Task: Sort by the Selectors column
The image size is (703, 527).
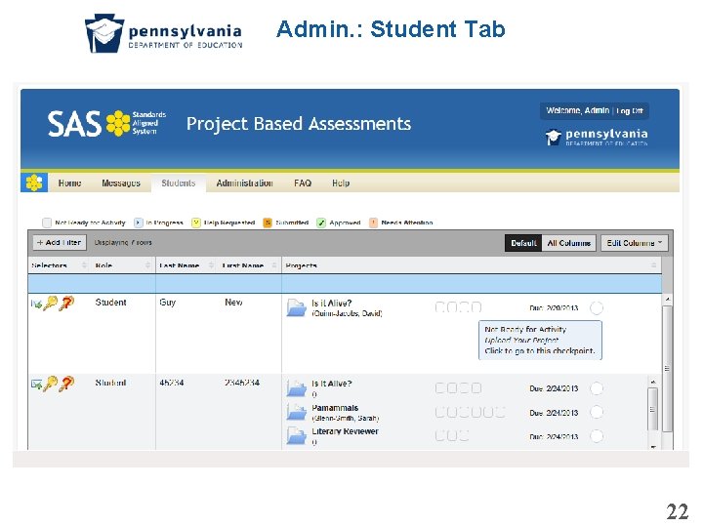Action: (x=60, y=265)
